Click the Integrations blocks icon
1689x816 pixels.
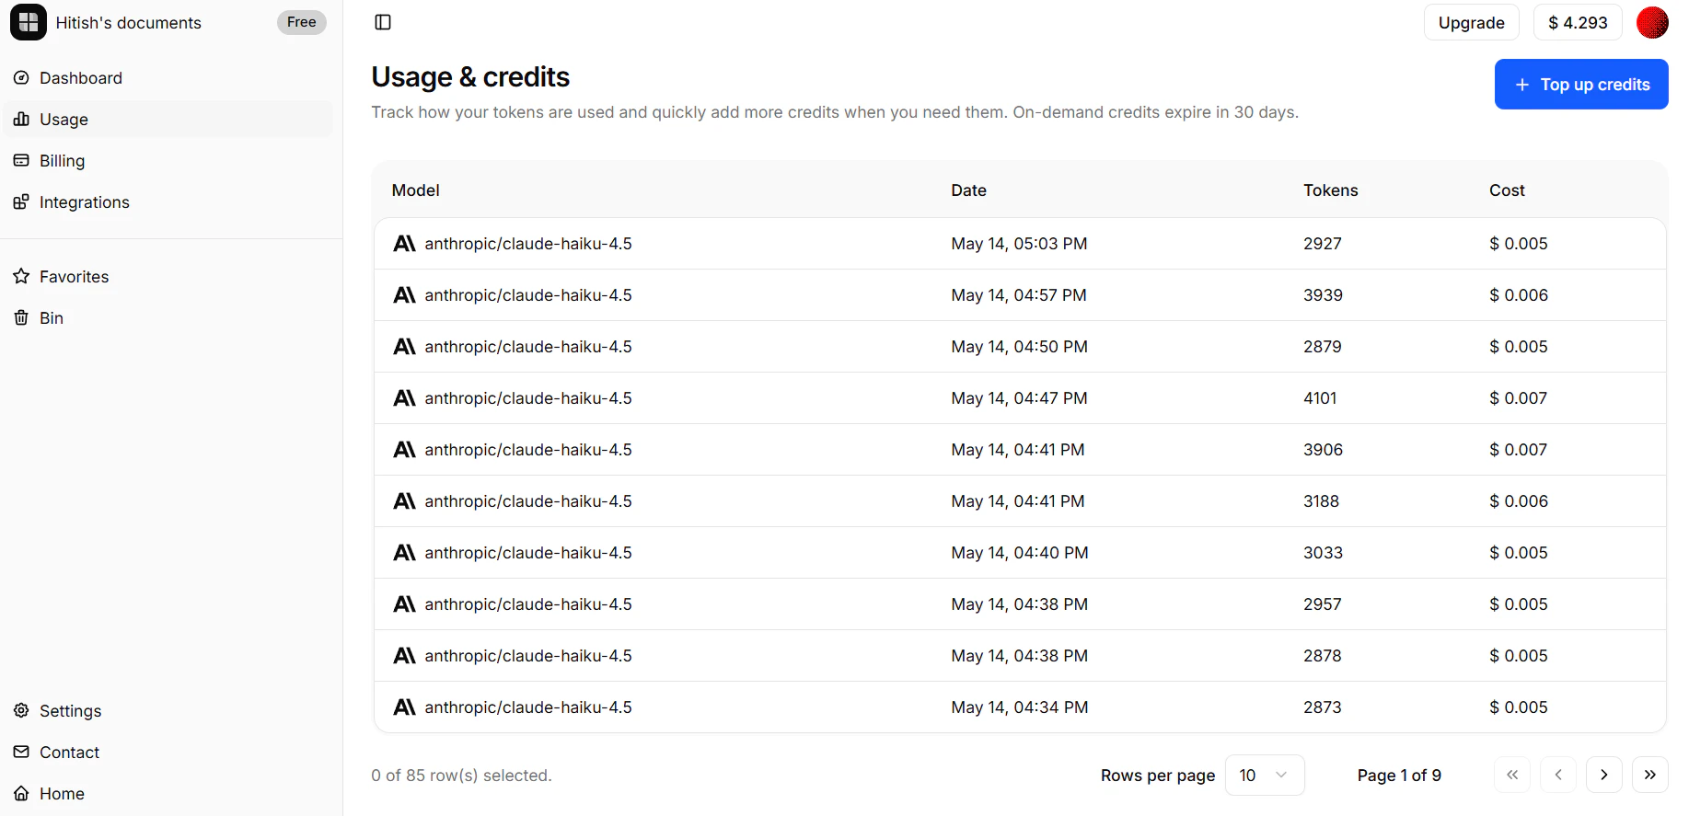21,202
